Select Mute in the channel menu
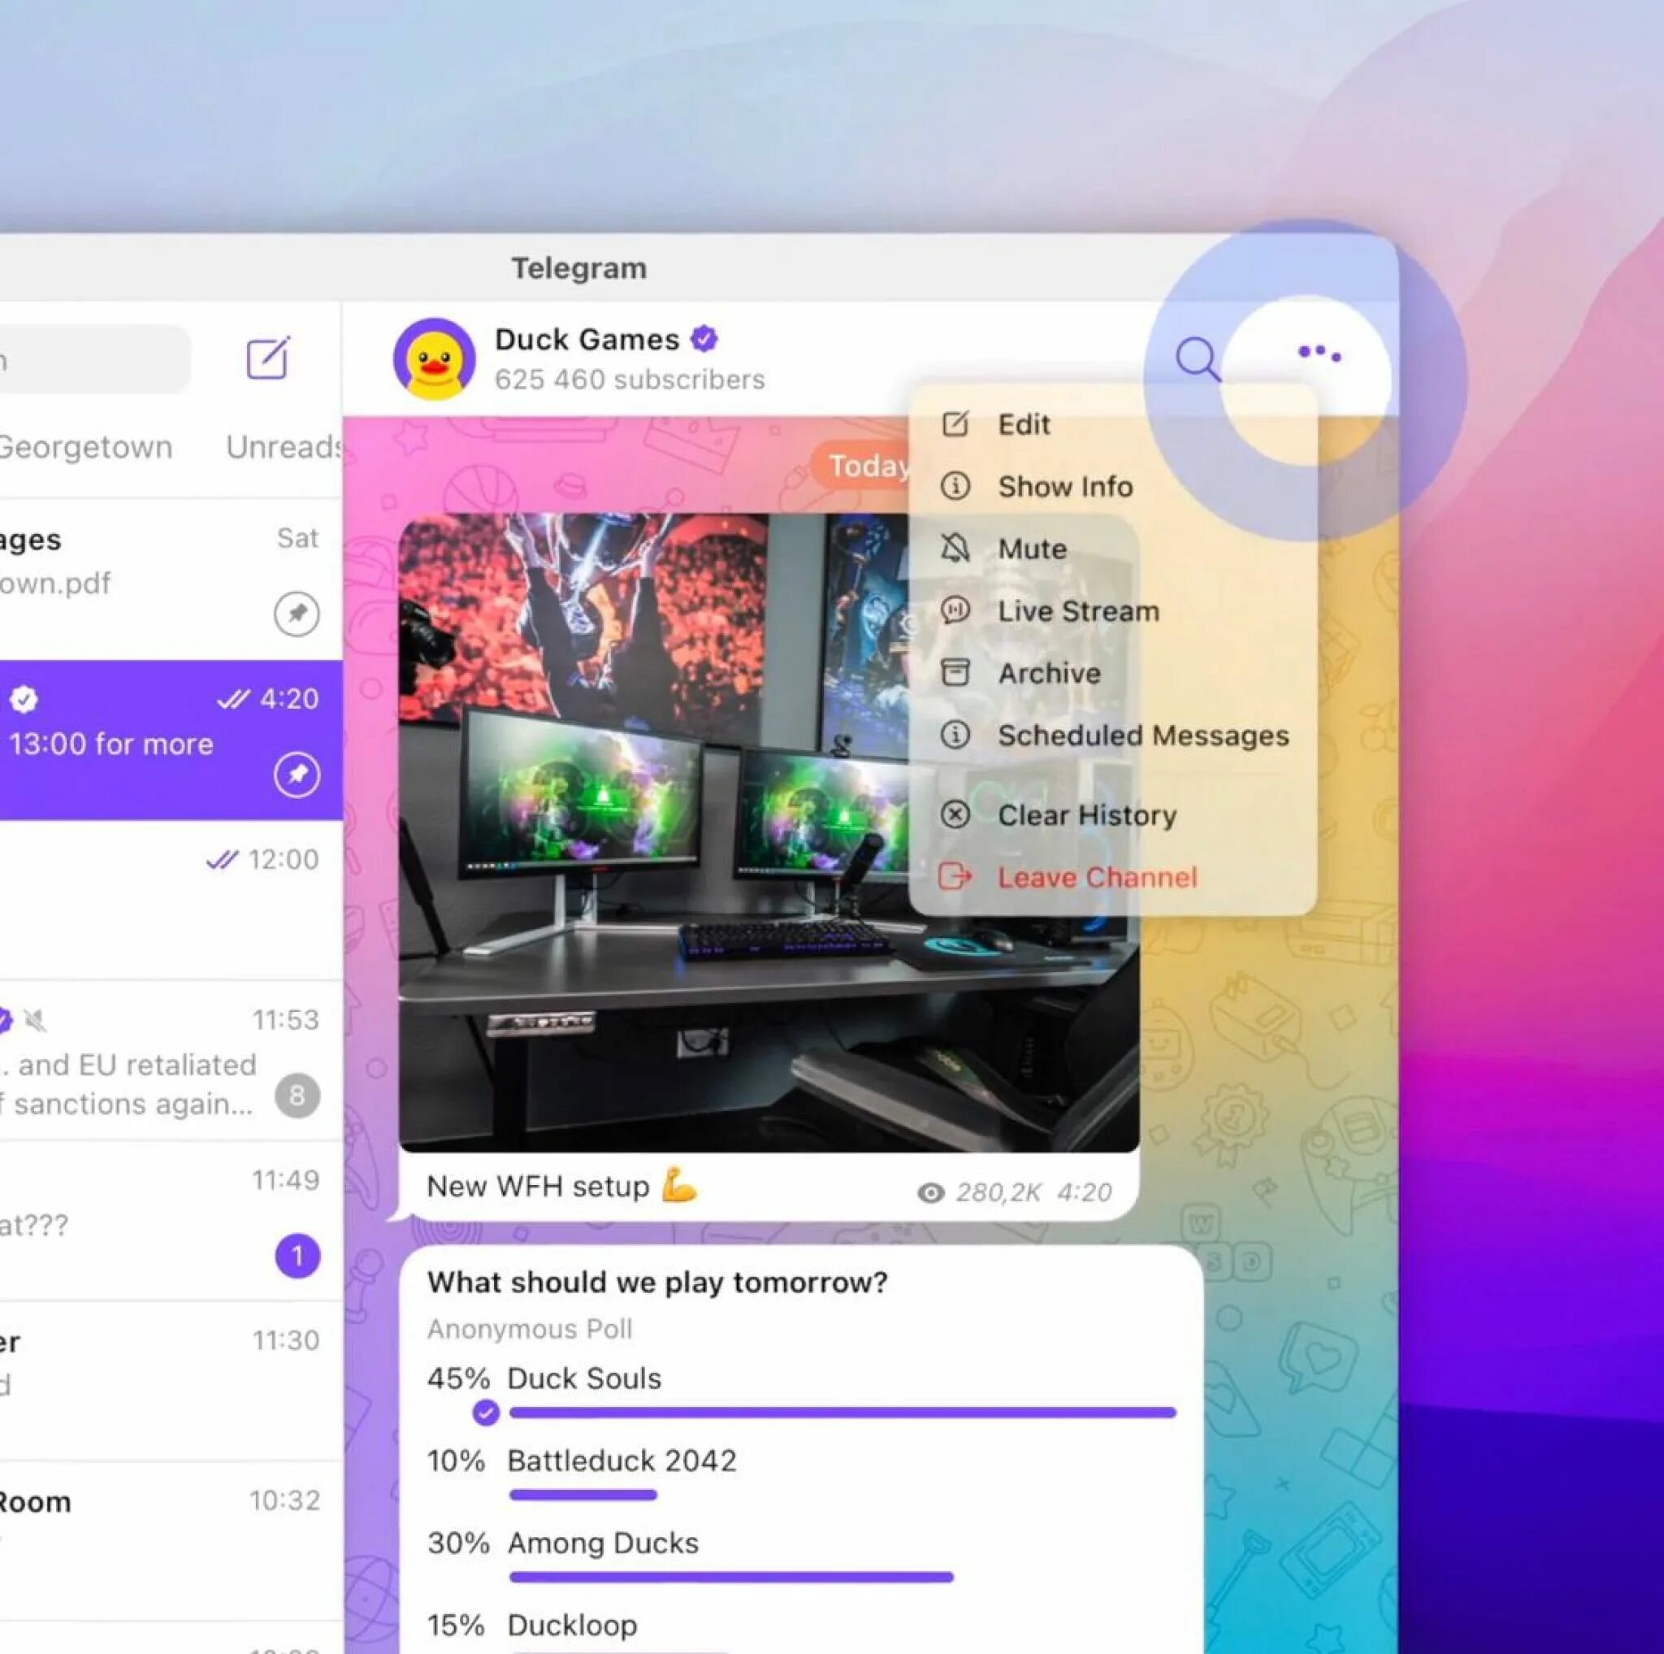The height and width of the screenshot is (1654, 1664). (1113, 548)
